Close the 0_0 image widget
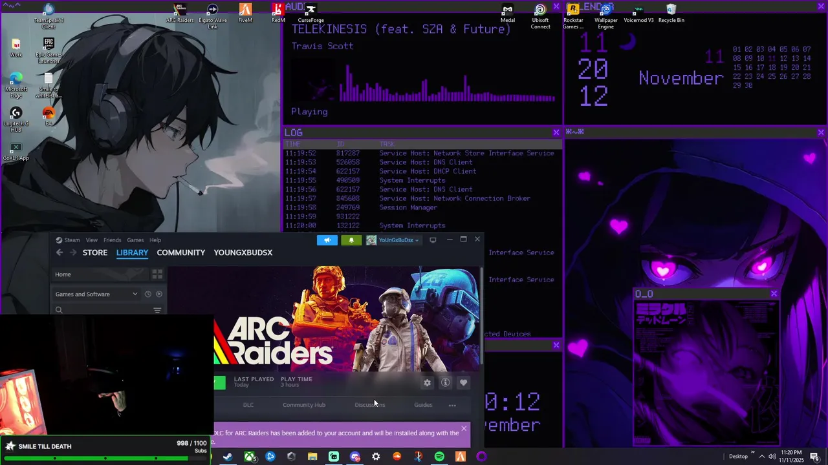Image resolution: width=828 pixels, height=465 pixels. click(x=774, y=294)
